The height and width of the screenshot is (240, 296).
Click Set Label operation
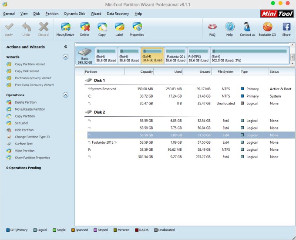(x=21, y=123)
